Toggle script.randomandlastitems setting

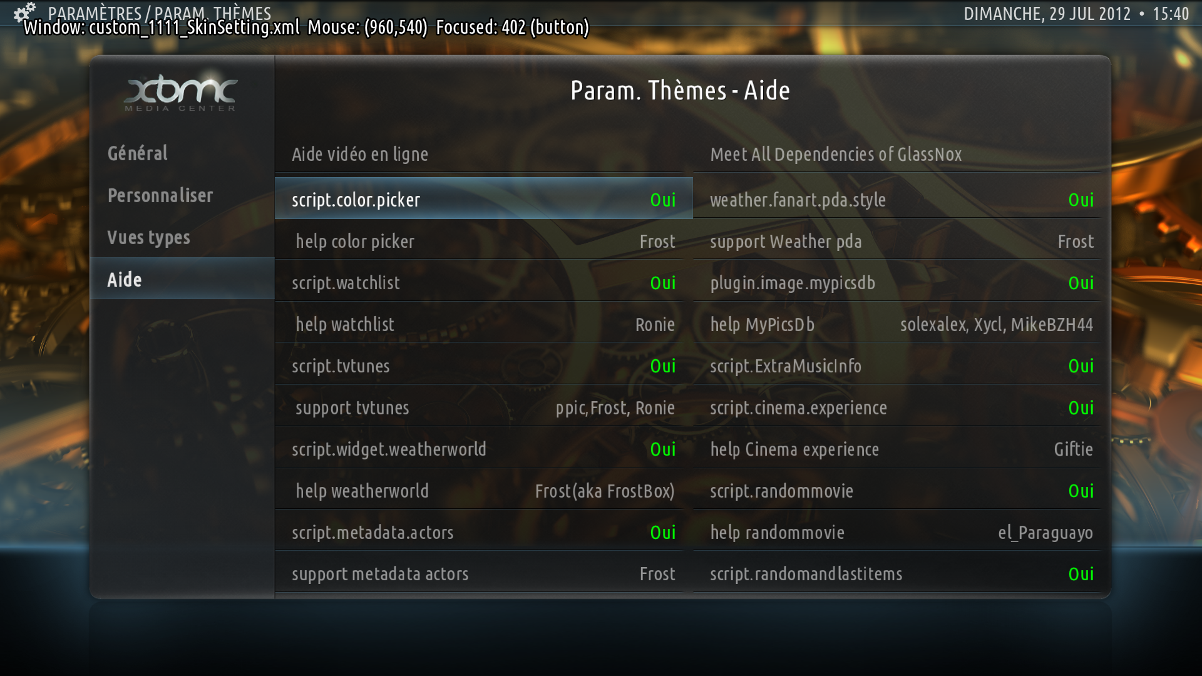coord(896,573)
